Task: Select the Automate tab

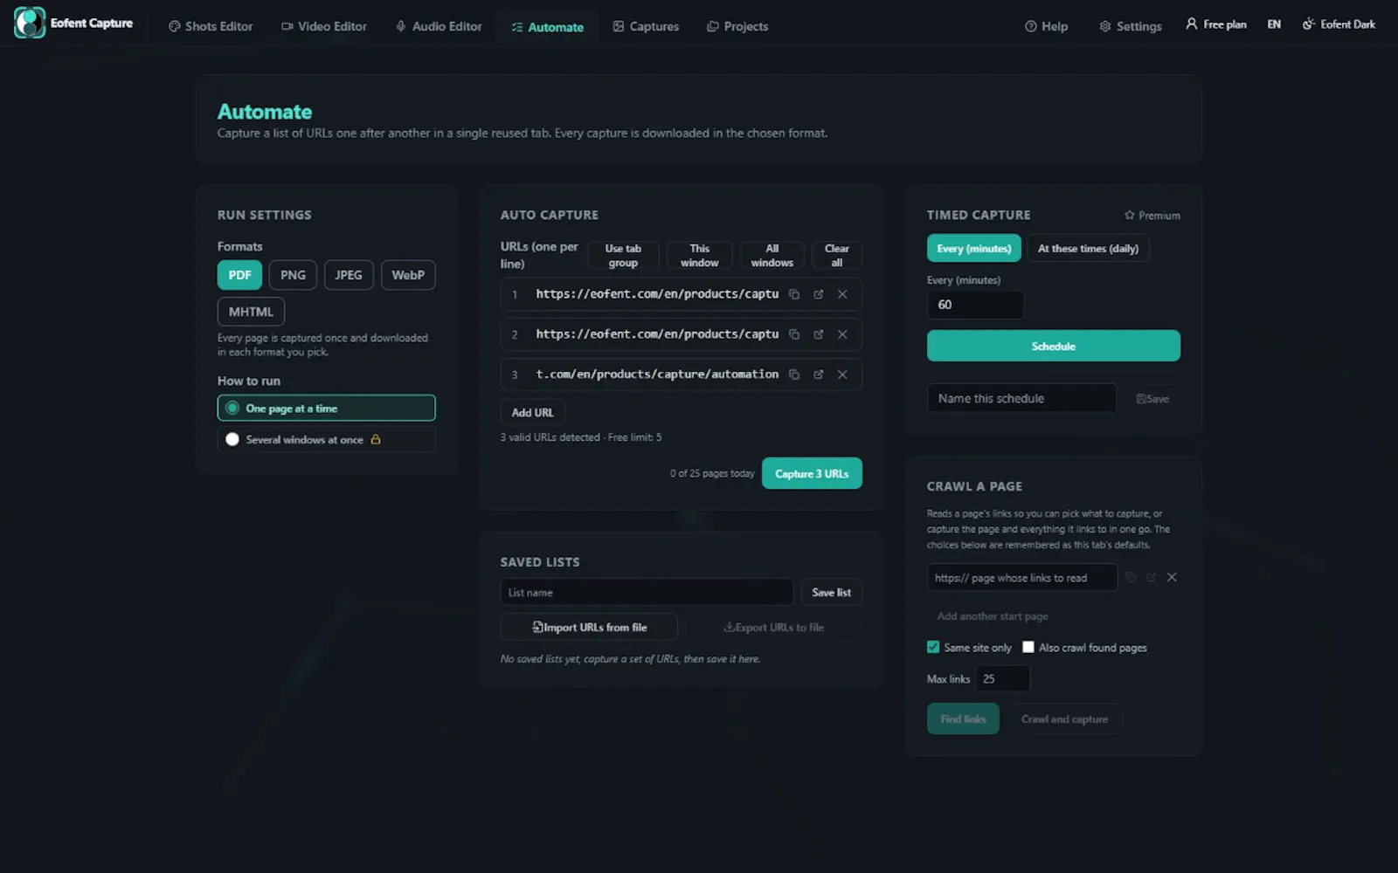Action: point(548,27)
